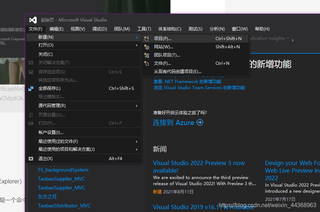Open recent project FS_backgroundSystem
This screenshot has width=320, height=212.
(63, 170)
